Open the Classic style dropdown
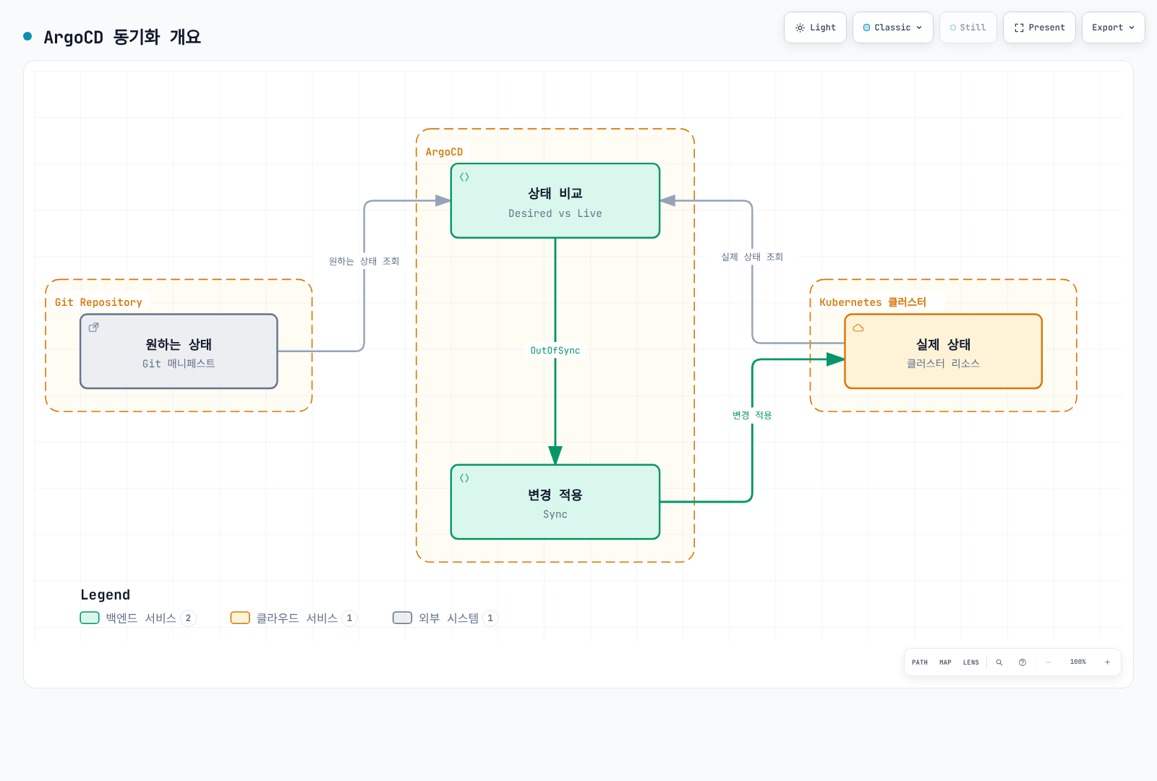The image size is (1157, 781). pyautogui.click(x=893, y=27)
